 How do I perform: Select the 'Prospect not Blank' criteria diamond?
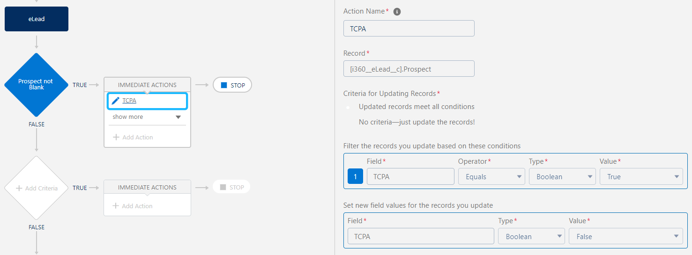point(37,85)
